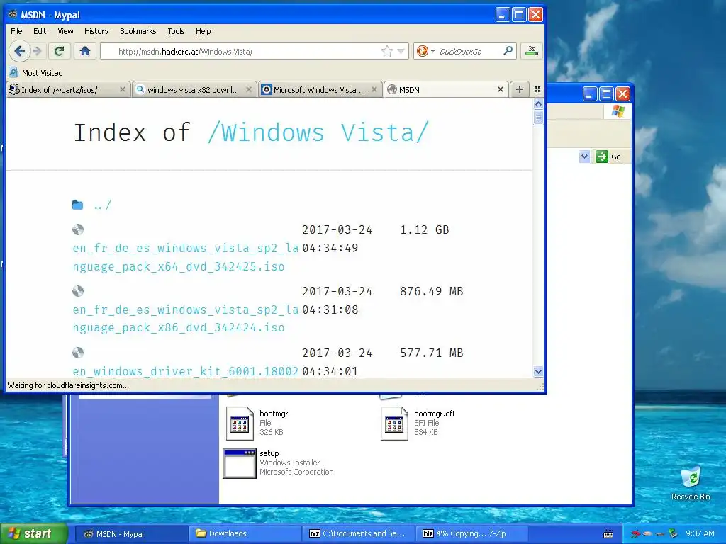Open the File menu

[x=16, y=31]
